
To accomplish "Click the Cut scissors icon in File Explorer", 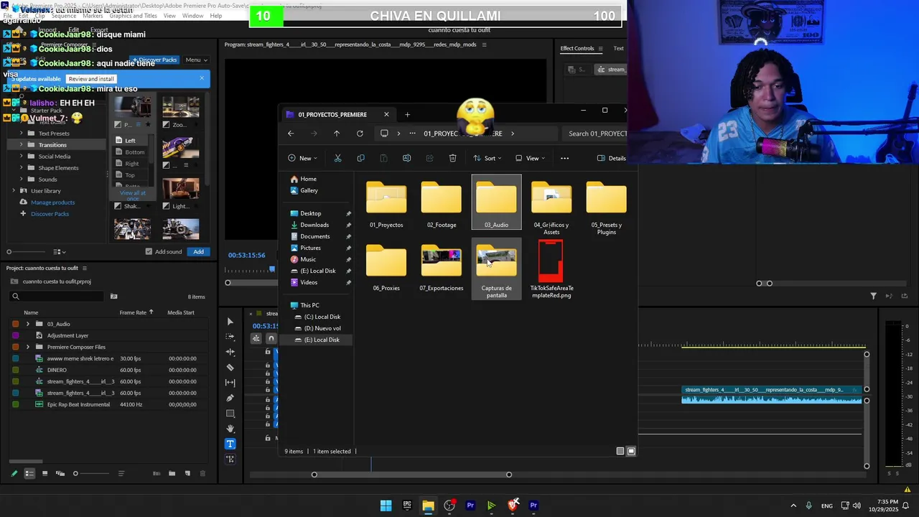I will (337, 158).
